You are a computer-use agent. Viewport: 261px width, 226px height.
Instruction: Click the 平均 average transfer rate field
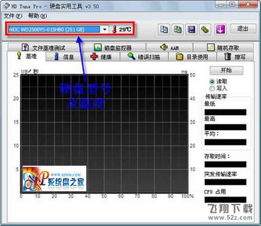226,142
